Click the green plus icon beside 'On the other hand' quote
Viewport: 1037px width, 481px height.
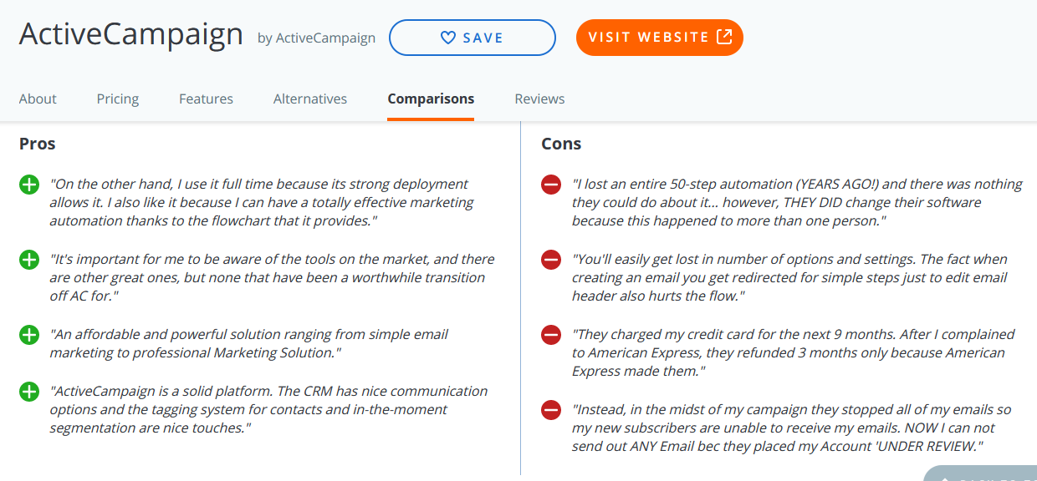tap(29, 185)
